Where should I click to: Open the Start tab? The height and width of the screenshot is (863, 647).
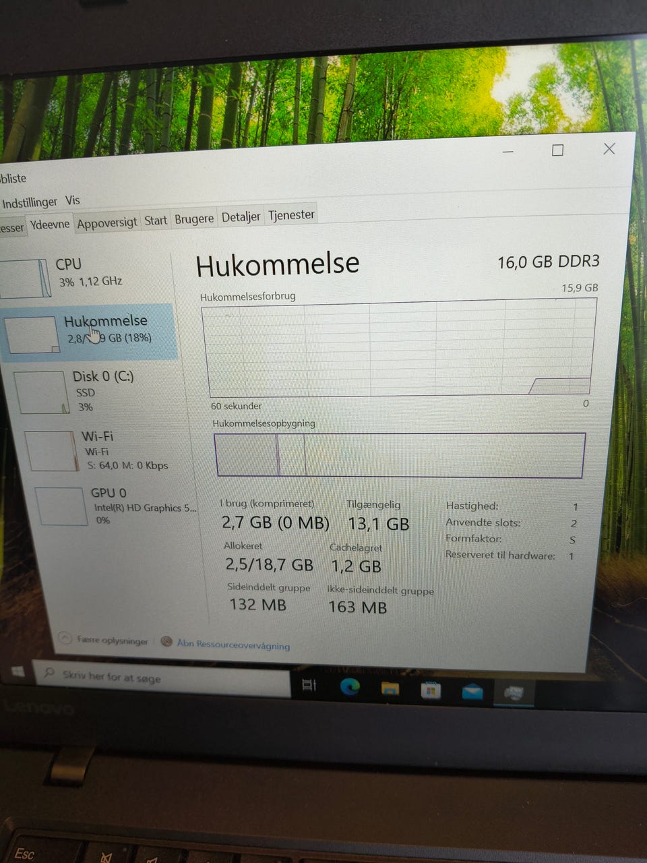click(x=156, y=220)
